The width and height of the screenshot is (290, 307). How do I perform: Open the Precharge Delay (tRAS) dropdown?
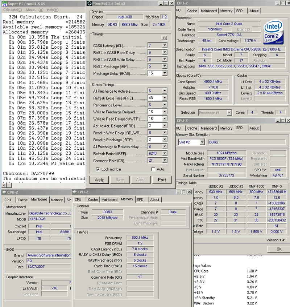165,73
